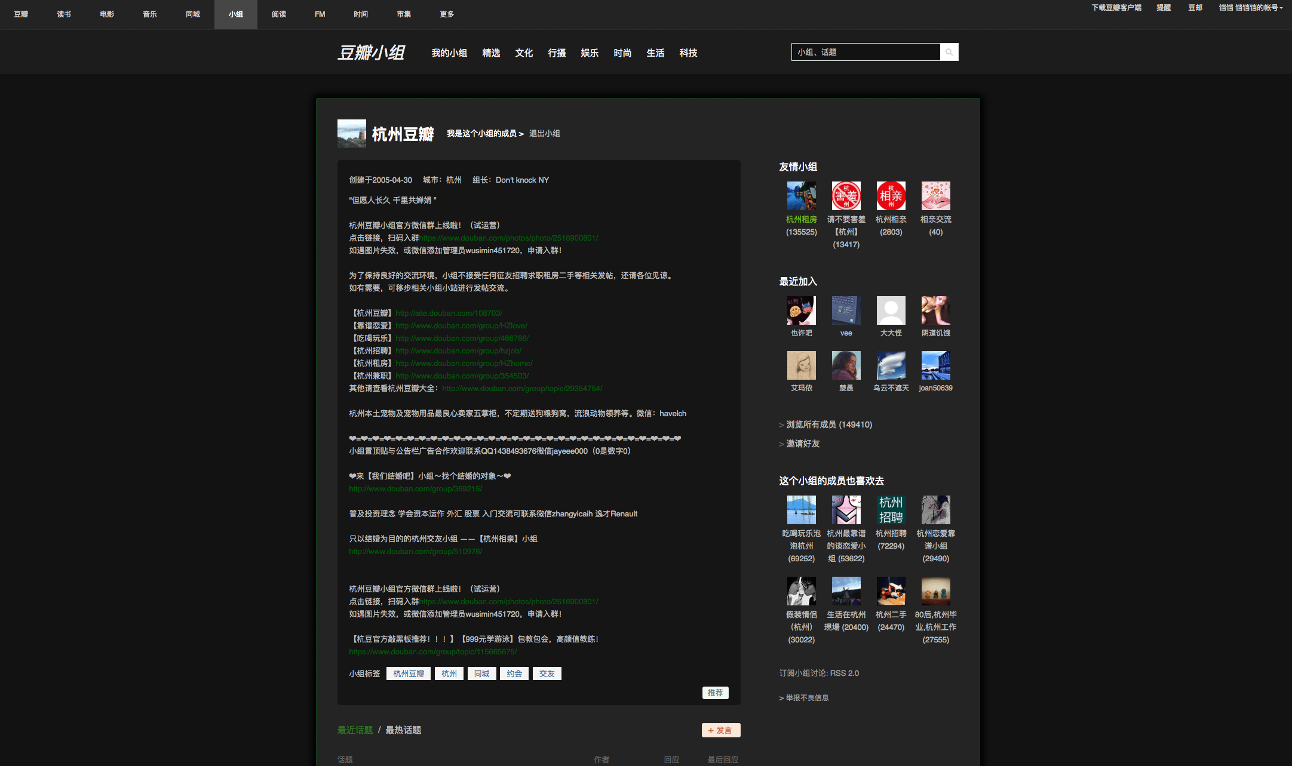Click 退出小组 link
Viewport: 1292px width, 766px height.
(x=545, y=134)
